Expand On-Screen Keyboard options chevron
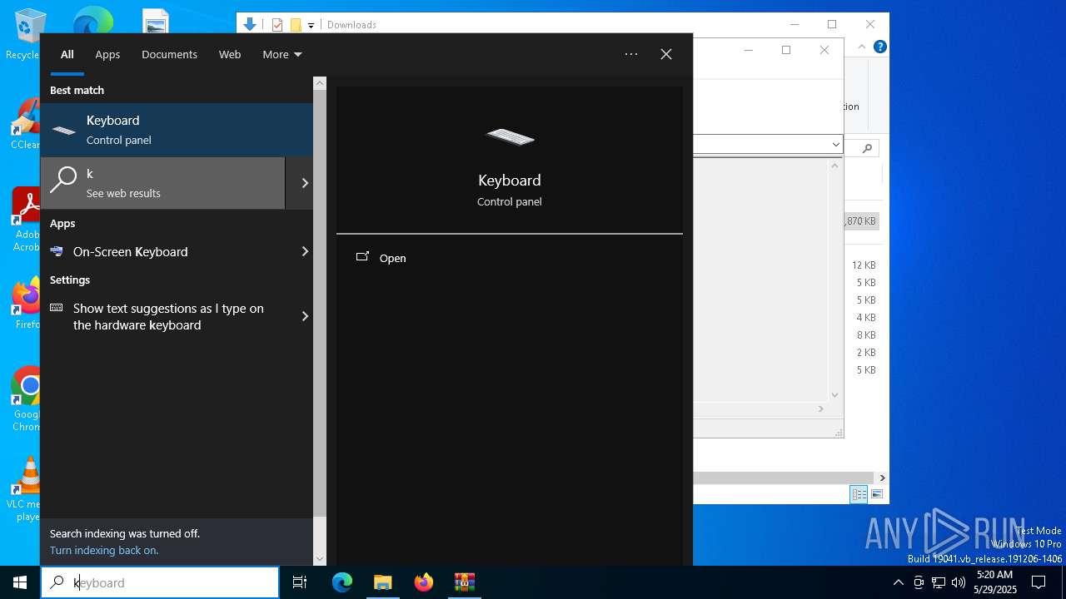This screenshot has width=1066, height=599. (x=305, y=251)
